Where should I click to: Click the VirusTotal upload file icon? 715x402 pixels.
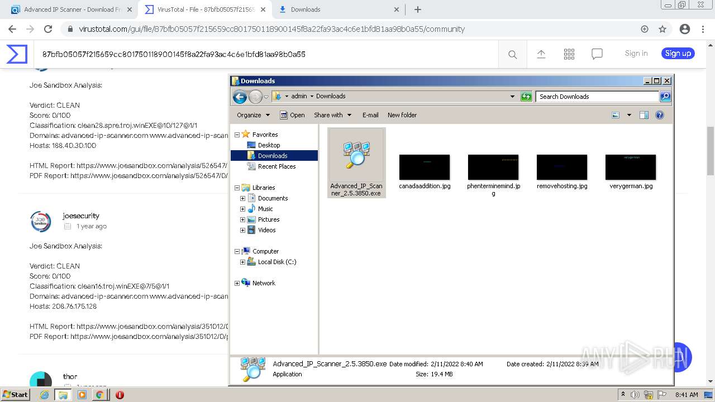[x=541, y=54]
